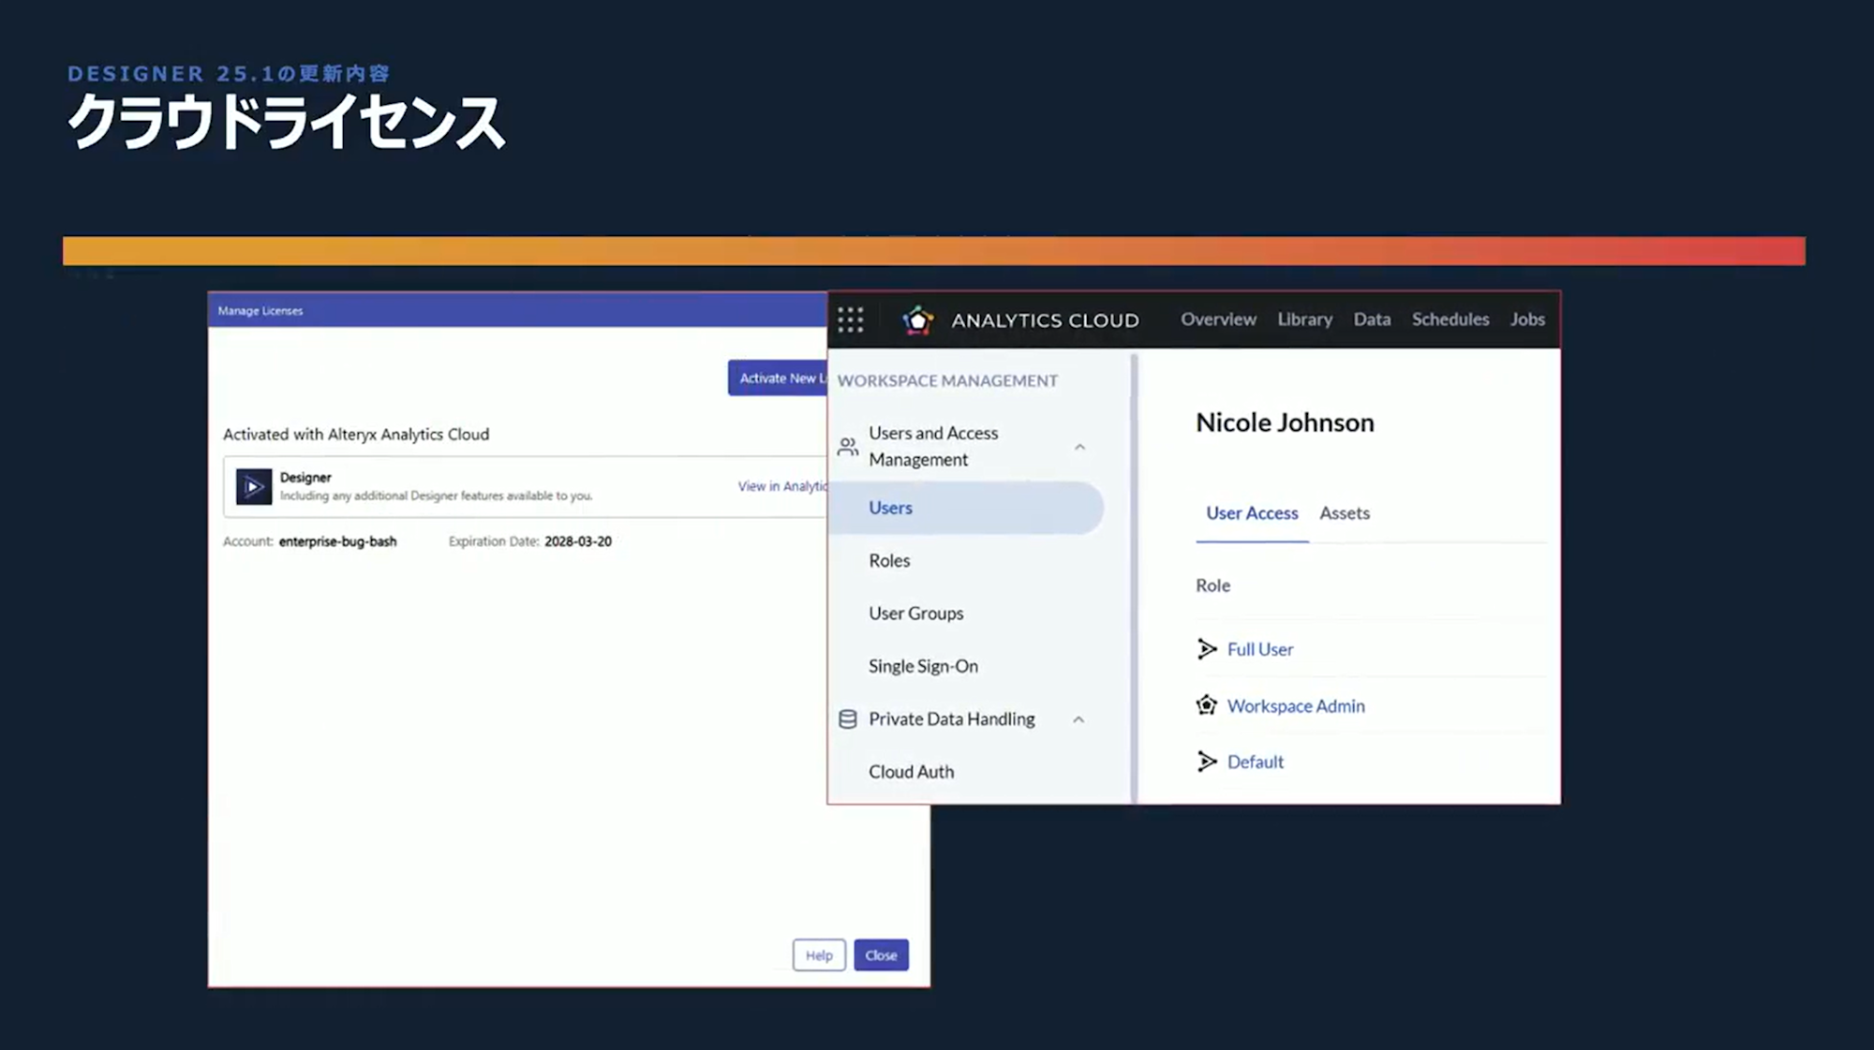
Task: Switch to the User Access tab
Action: point(1252,513)
